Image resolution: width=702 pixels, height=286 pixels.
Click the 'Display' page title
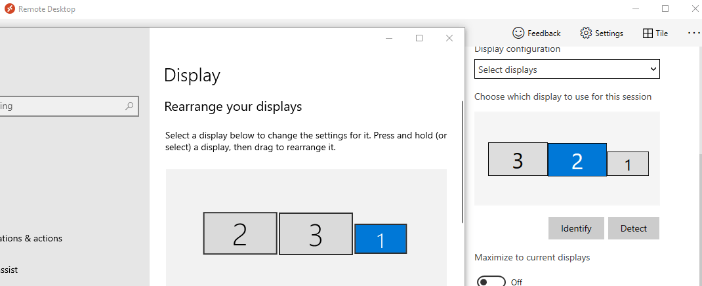192,75
